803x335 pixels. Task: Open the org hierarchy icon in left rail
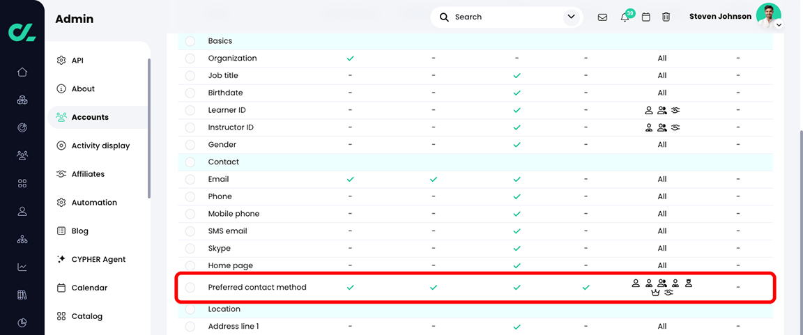click(22, 239)
